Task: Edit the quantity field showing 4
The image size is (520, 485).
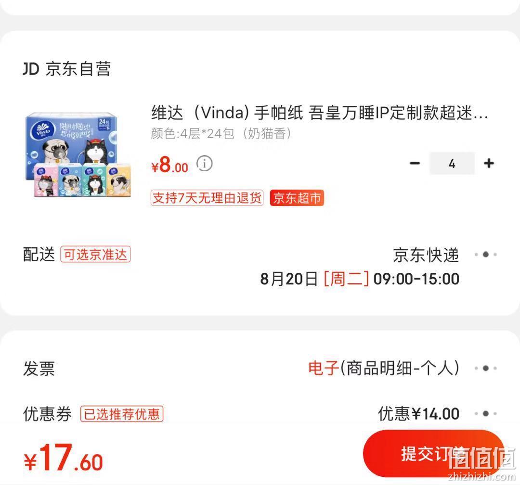Action: 452,164
